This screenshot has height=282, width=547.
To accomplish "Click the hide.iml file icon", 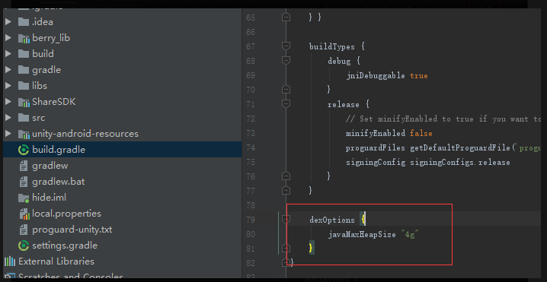I will coord(24,198).
